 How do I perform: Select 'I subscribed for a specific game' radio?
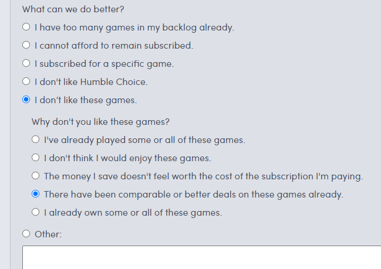coord(26,63)
